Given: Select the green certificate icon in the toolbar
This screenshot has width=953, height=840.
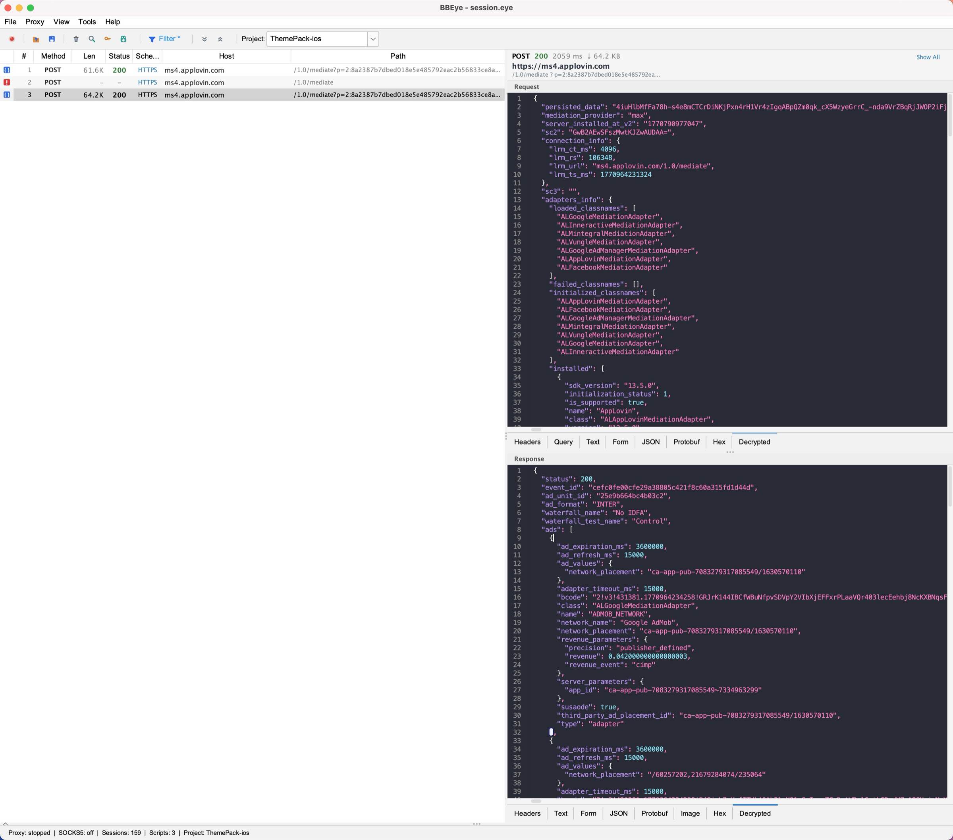Looking at the screenshot, I should 123,39.
